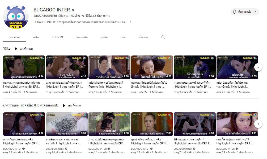Screen dimensions: 267x159
Task: Switch to the วิดีโอ tab
Action: click(36, 37)
